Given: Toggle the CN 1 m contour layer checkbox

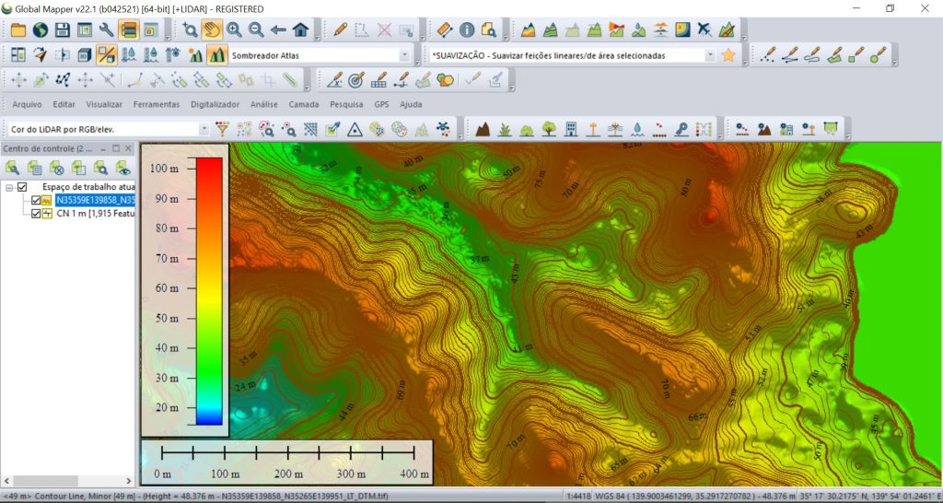Looking at the screenshot, I should 36,213.
